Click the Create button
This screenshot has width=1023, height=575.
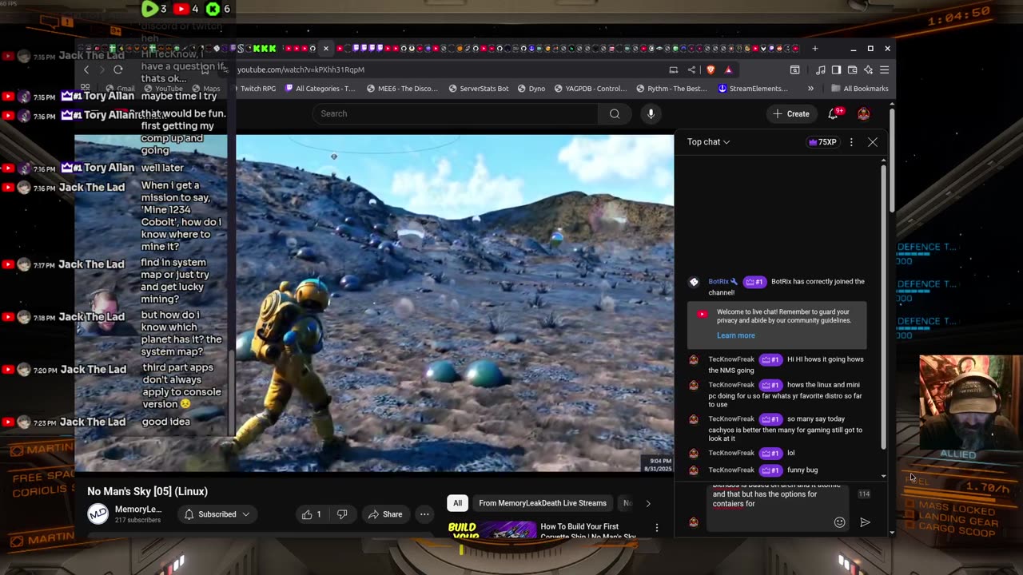[x=791, y=113]
